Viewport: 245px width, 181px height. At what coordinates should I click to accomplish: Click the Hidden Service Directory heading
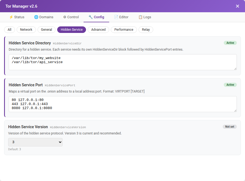click(30, 43)
